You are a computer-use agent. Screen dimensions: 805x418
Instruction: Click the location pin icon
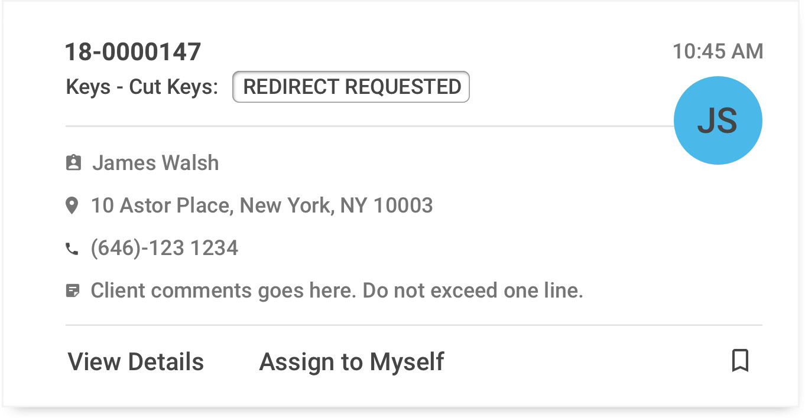coord(72,206)
